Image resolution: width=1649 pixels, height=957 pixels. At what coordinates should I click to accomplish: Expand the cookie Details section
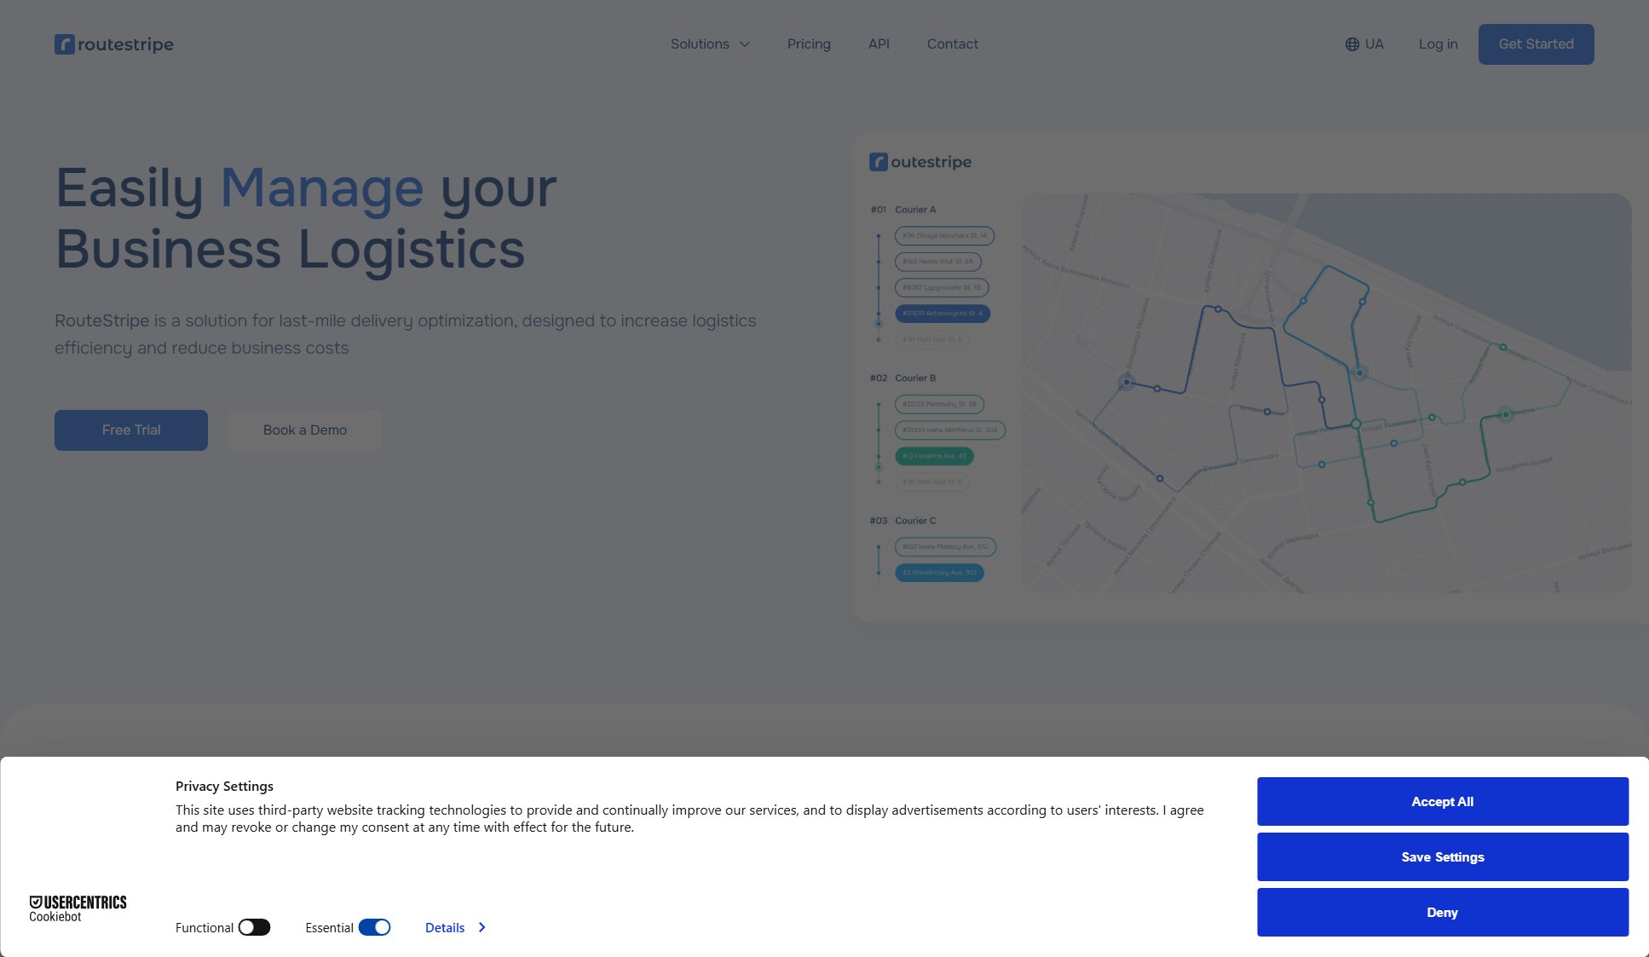tap(453, 927)
